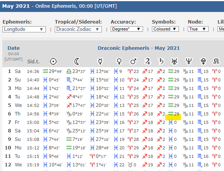
Task: Click the Sid.t. column header
Action: (x=34, y=62)
